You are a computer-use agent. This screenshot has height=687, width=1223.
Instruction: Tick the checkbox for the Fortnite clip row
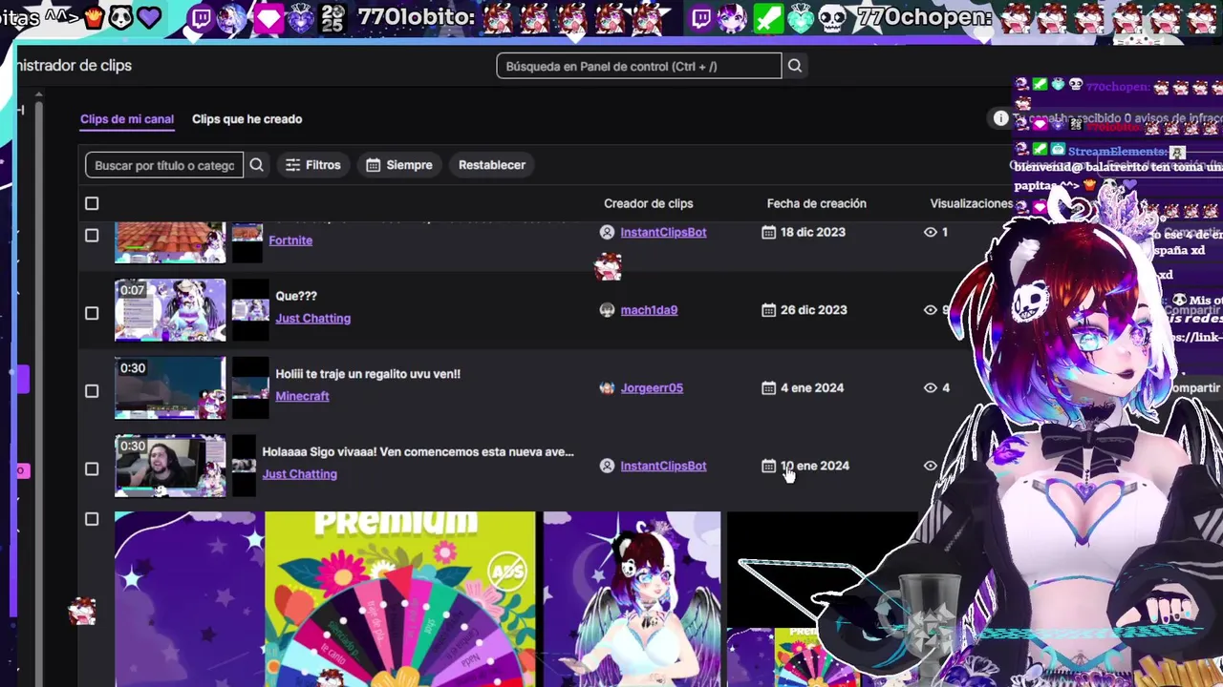point(92,235)
